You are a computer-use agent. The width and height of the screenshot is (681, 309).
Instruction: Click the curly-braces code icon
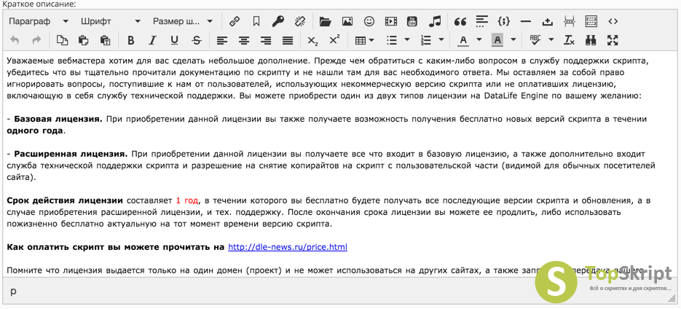[x=504, y=21]
